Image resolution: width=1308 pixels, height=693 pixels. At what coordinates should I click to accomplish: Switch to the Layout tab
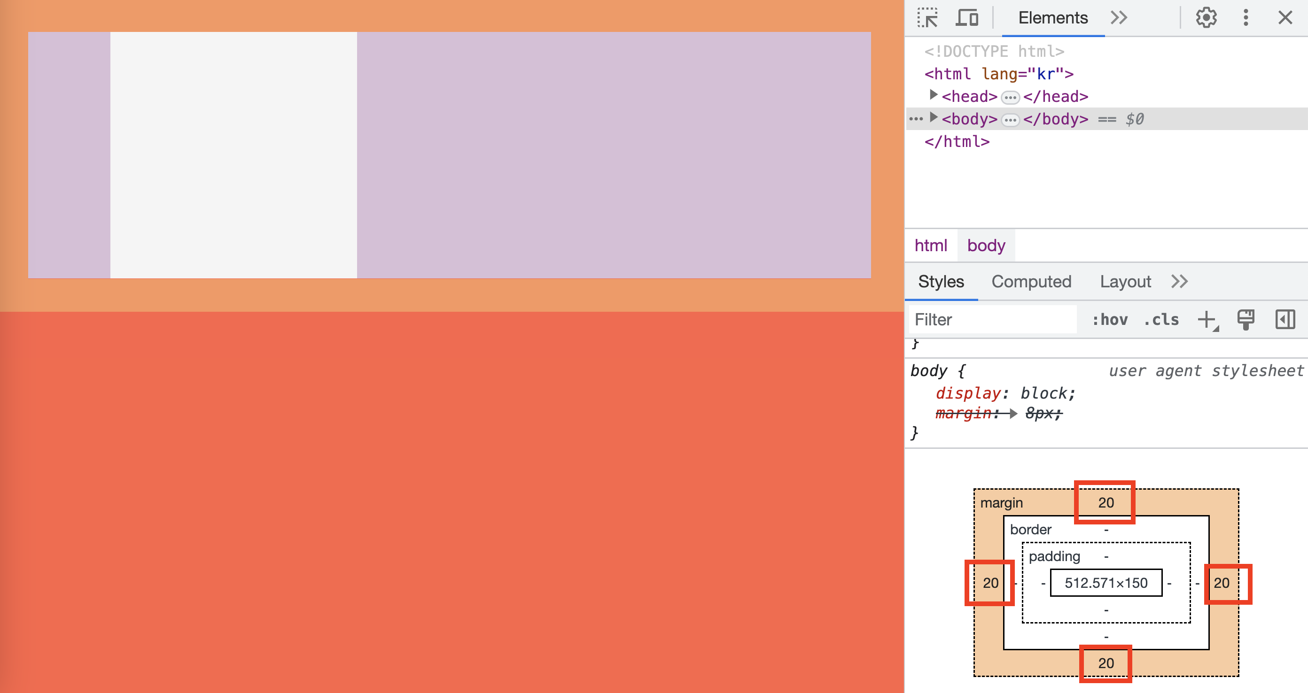1125,282
